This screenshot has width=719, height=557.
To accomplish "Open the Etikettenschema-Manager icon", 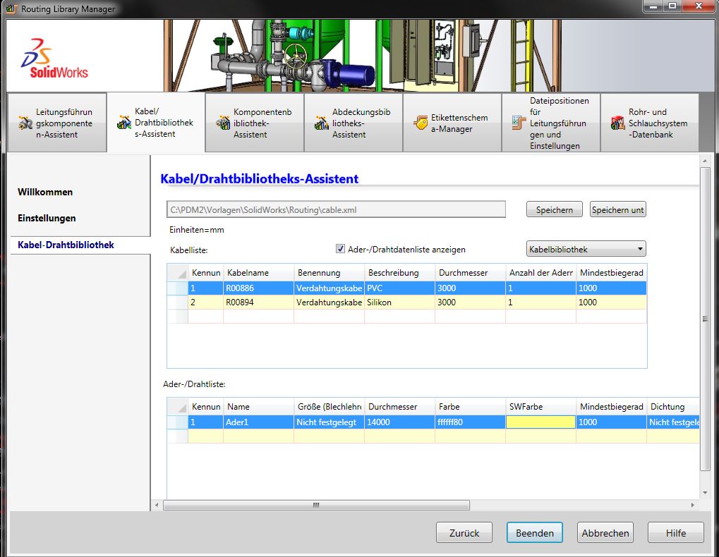I will (421, 123).
